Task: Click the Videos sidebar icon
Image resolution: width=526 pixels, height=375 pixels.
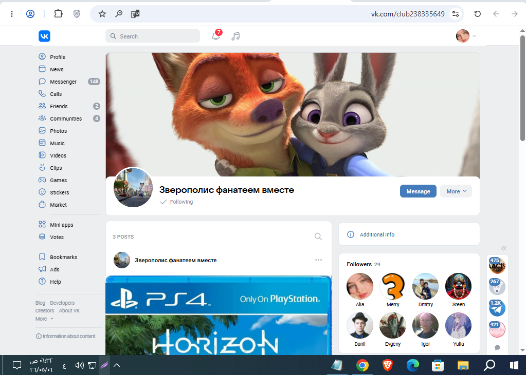Action: pyautogui.click(x=42, y=155)
